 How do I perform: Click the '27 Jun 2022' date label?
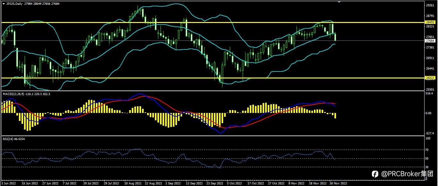[50, 183]
